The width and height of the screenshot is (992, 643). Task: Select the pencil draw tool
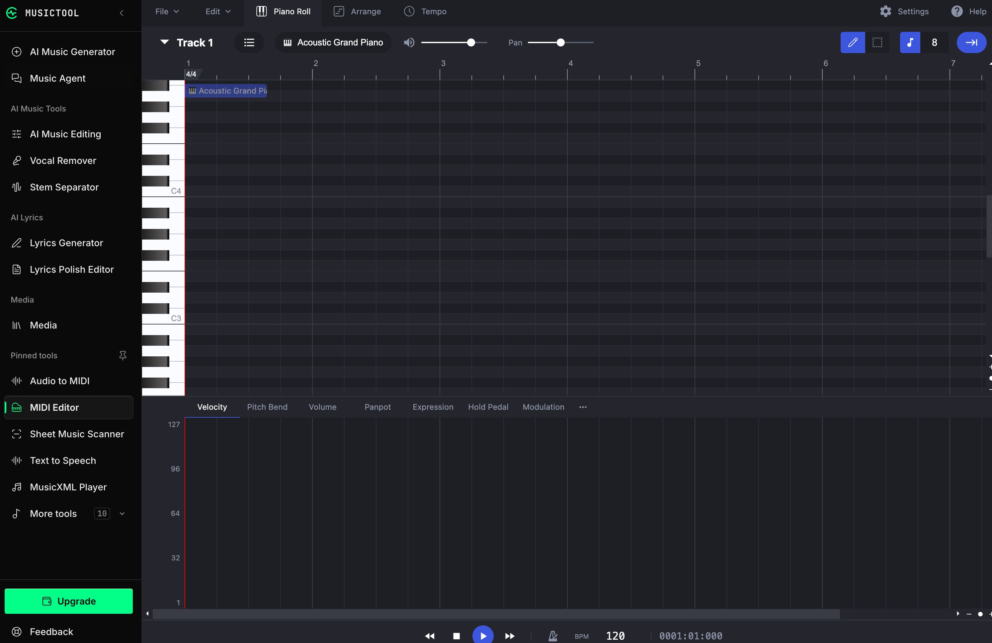(852, 42)
